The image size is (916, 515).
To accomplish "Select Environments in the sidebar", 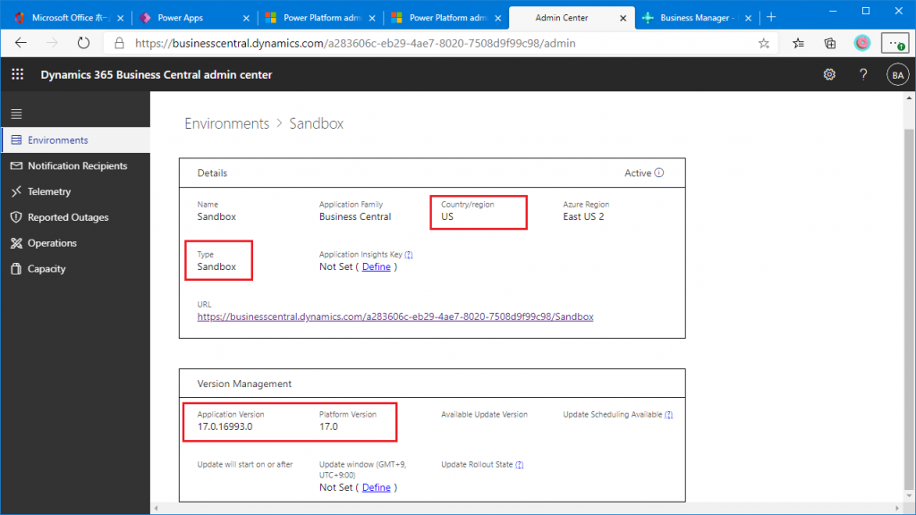I will (x=75, y=140).
